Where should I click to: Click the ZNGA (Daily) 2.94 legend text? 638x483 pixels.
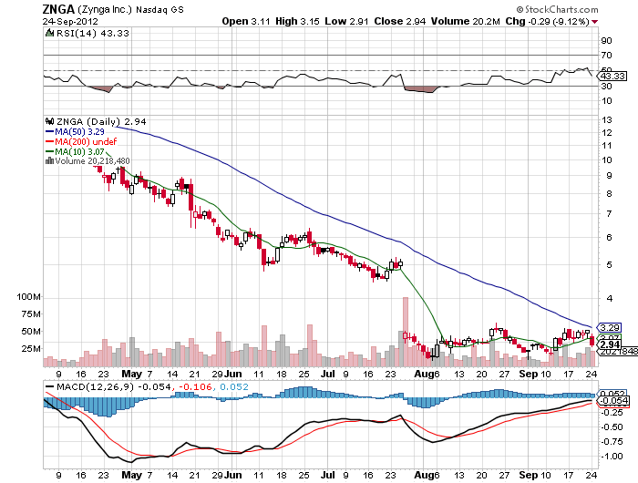(101, 121)
